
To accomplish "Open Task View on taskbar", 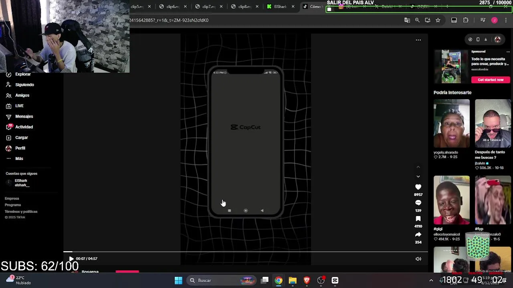I will 265,280.
